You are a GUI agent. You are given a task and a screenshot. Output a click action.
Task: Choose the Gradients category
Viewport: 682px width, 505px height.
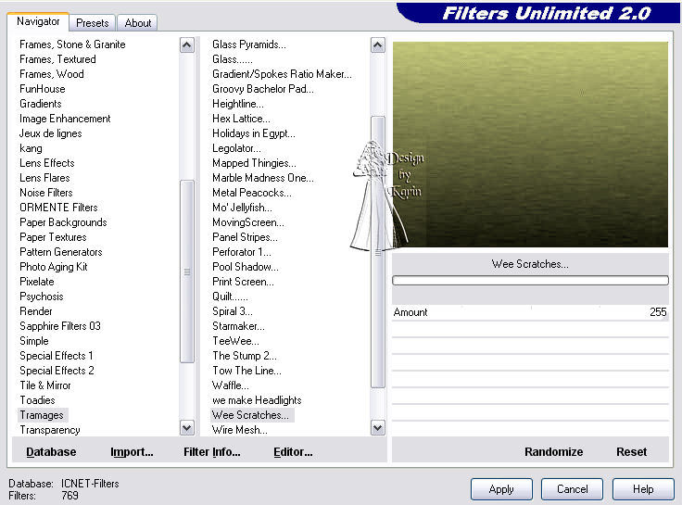pos(41,104)
